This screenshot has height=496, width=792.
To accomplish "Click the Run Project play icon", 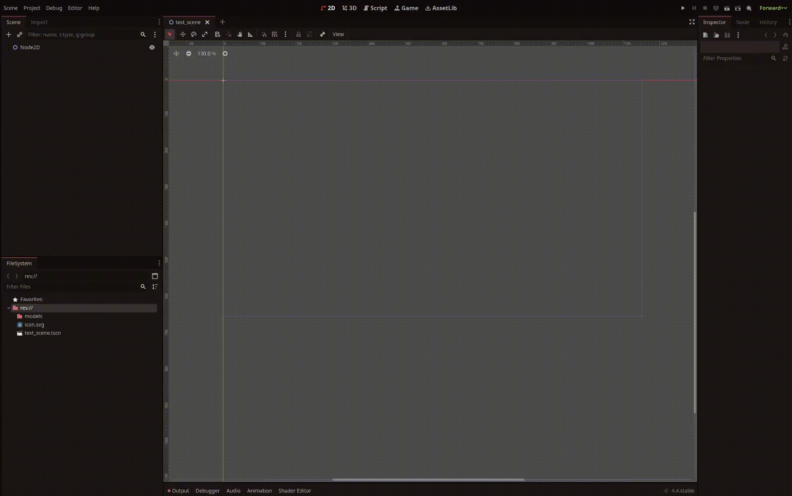I will pyautogui.click(x=683, y=8).
